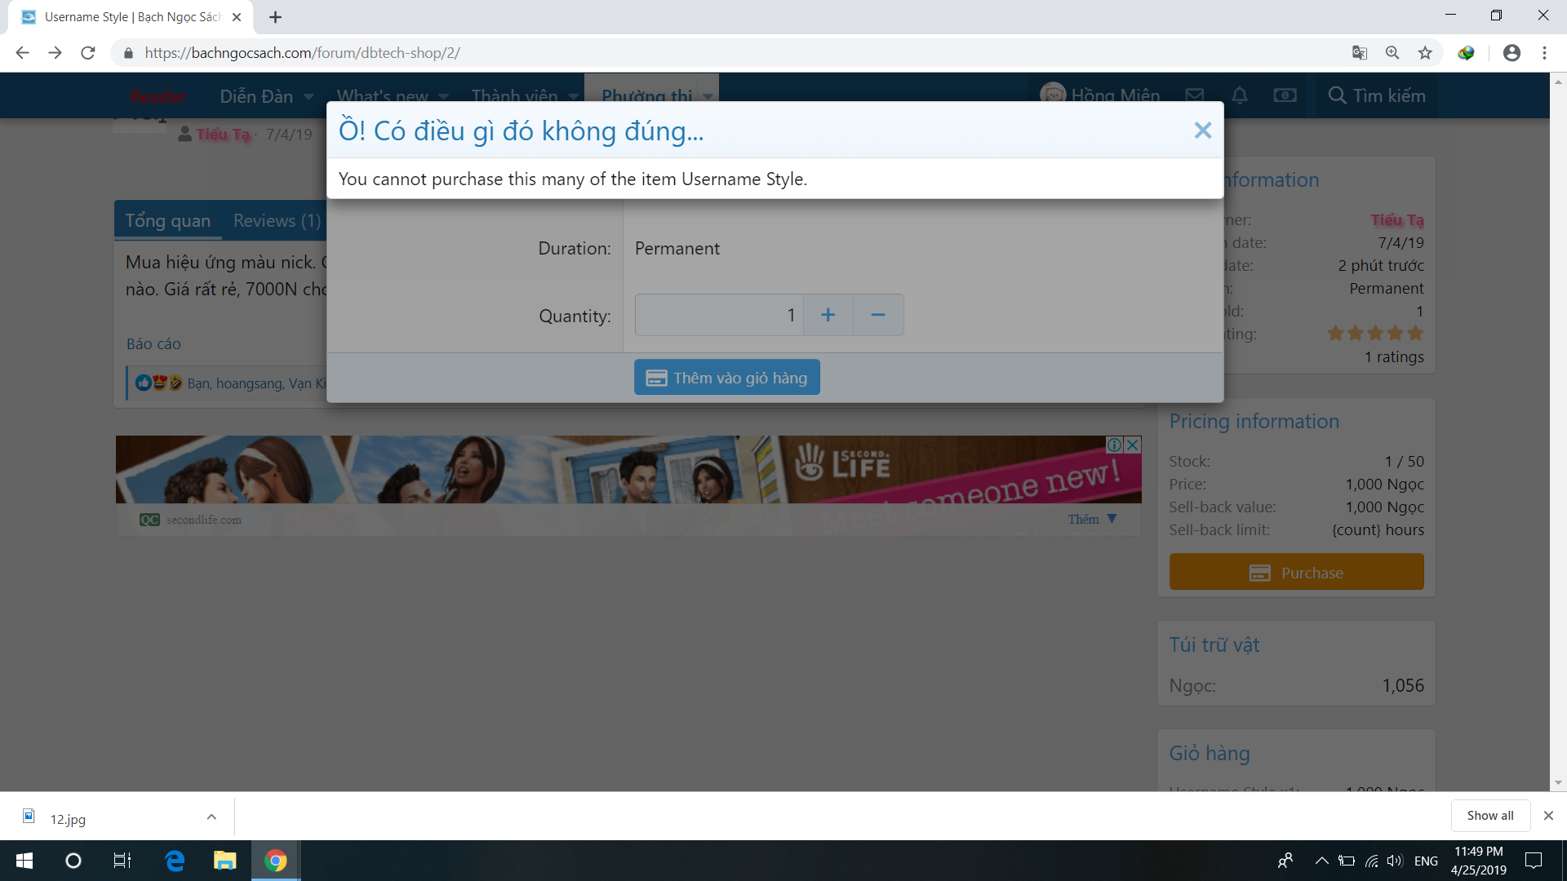
Task: Click the Thêm vào giỏ hàng button
Action: 726,378
